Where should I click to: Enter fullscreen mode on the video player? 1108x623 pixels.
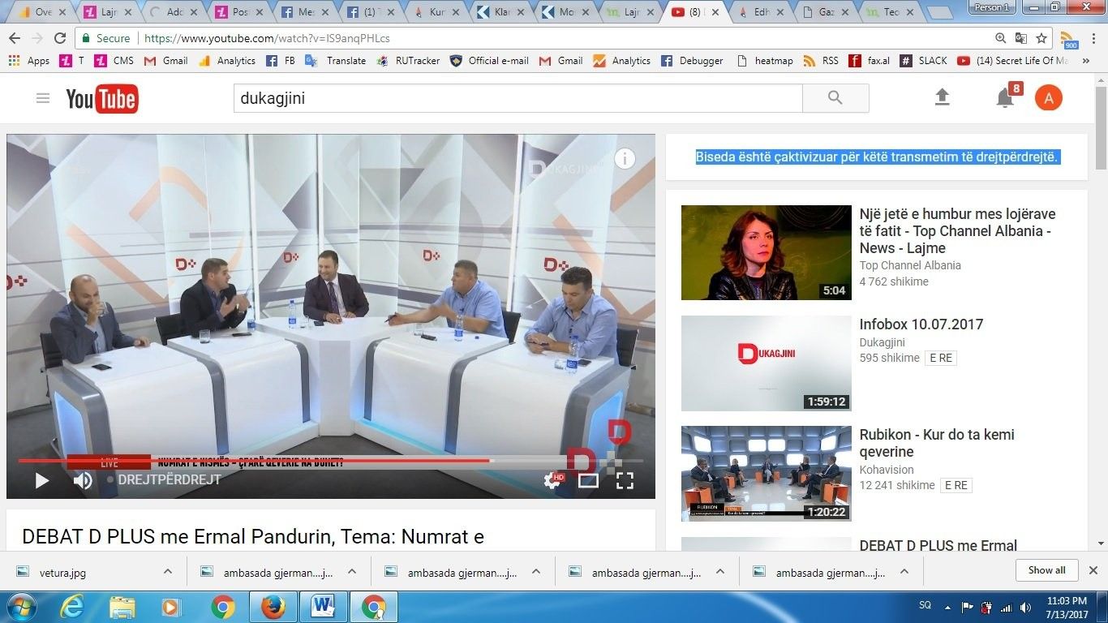tap(625, 480)
